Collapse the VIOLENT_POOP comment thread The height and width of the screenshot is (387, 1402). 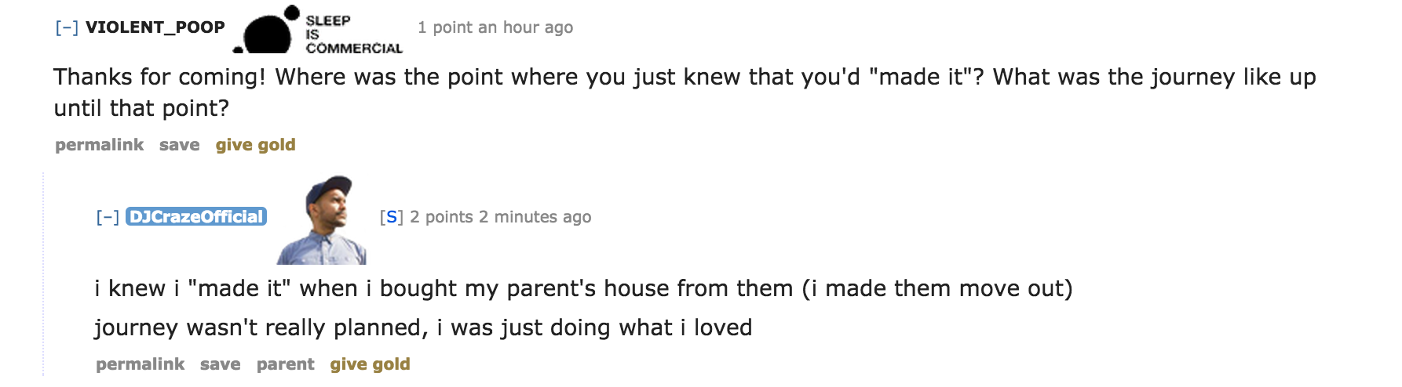[x=67, y=27]
